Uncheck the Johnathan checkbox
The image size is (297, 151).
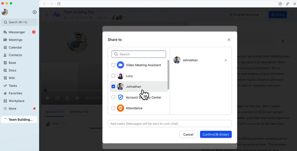click(x=113, y=87)
